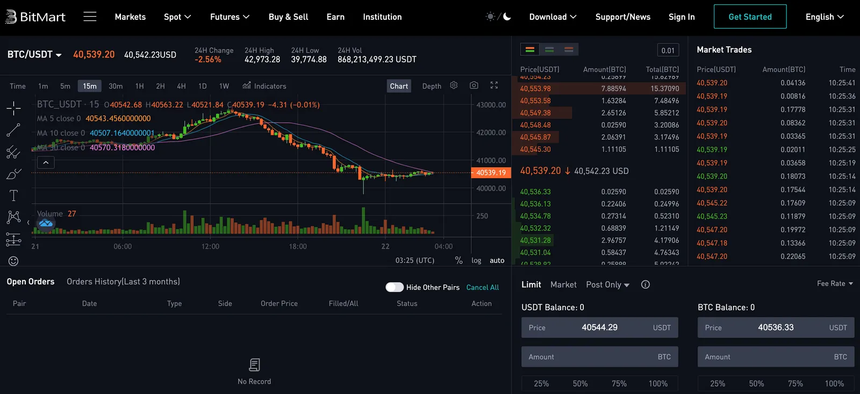Click the cloud icon in volume pane

tap(46, 223)
